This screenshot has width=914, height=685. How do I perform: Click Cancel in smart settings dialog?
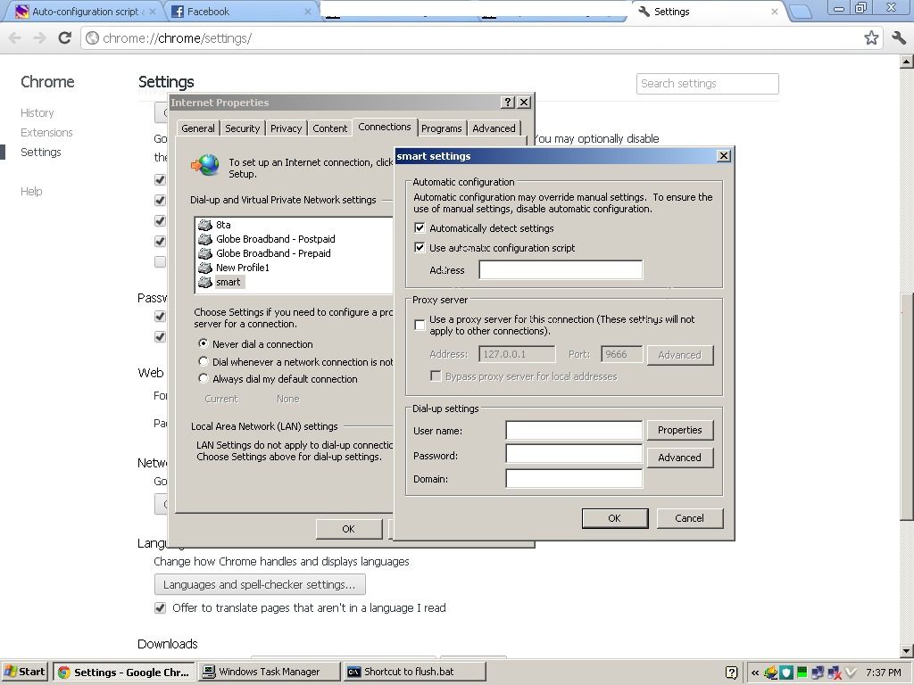pyautogui.click(x=690, y=518)
